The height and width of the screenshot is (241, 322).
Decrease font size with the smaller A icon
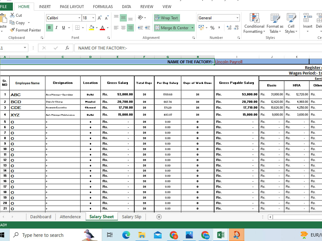click(107, 18)
